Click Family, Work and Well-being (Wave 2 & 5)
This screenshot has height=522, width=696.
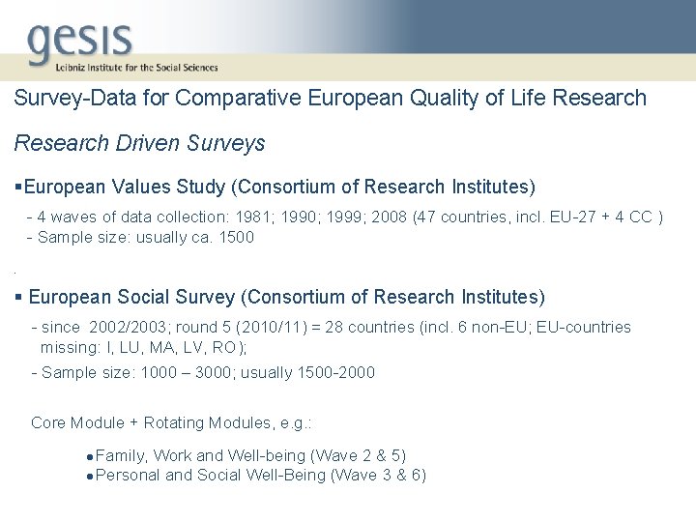pos(251,455)
